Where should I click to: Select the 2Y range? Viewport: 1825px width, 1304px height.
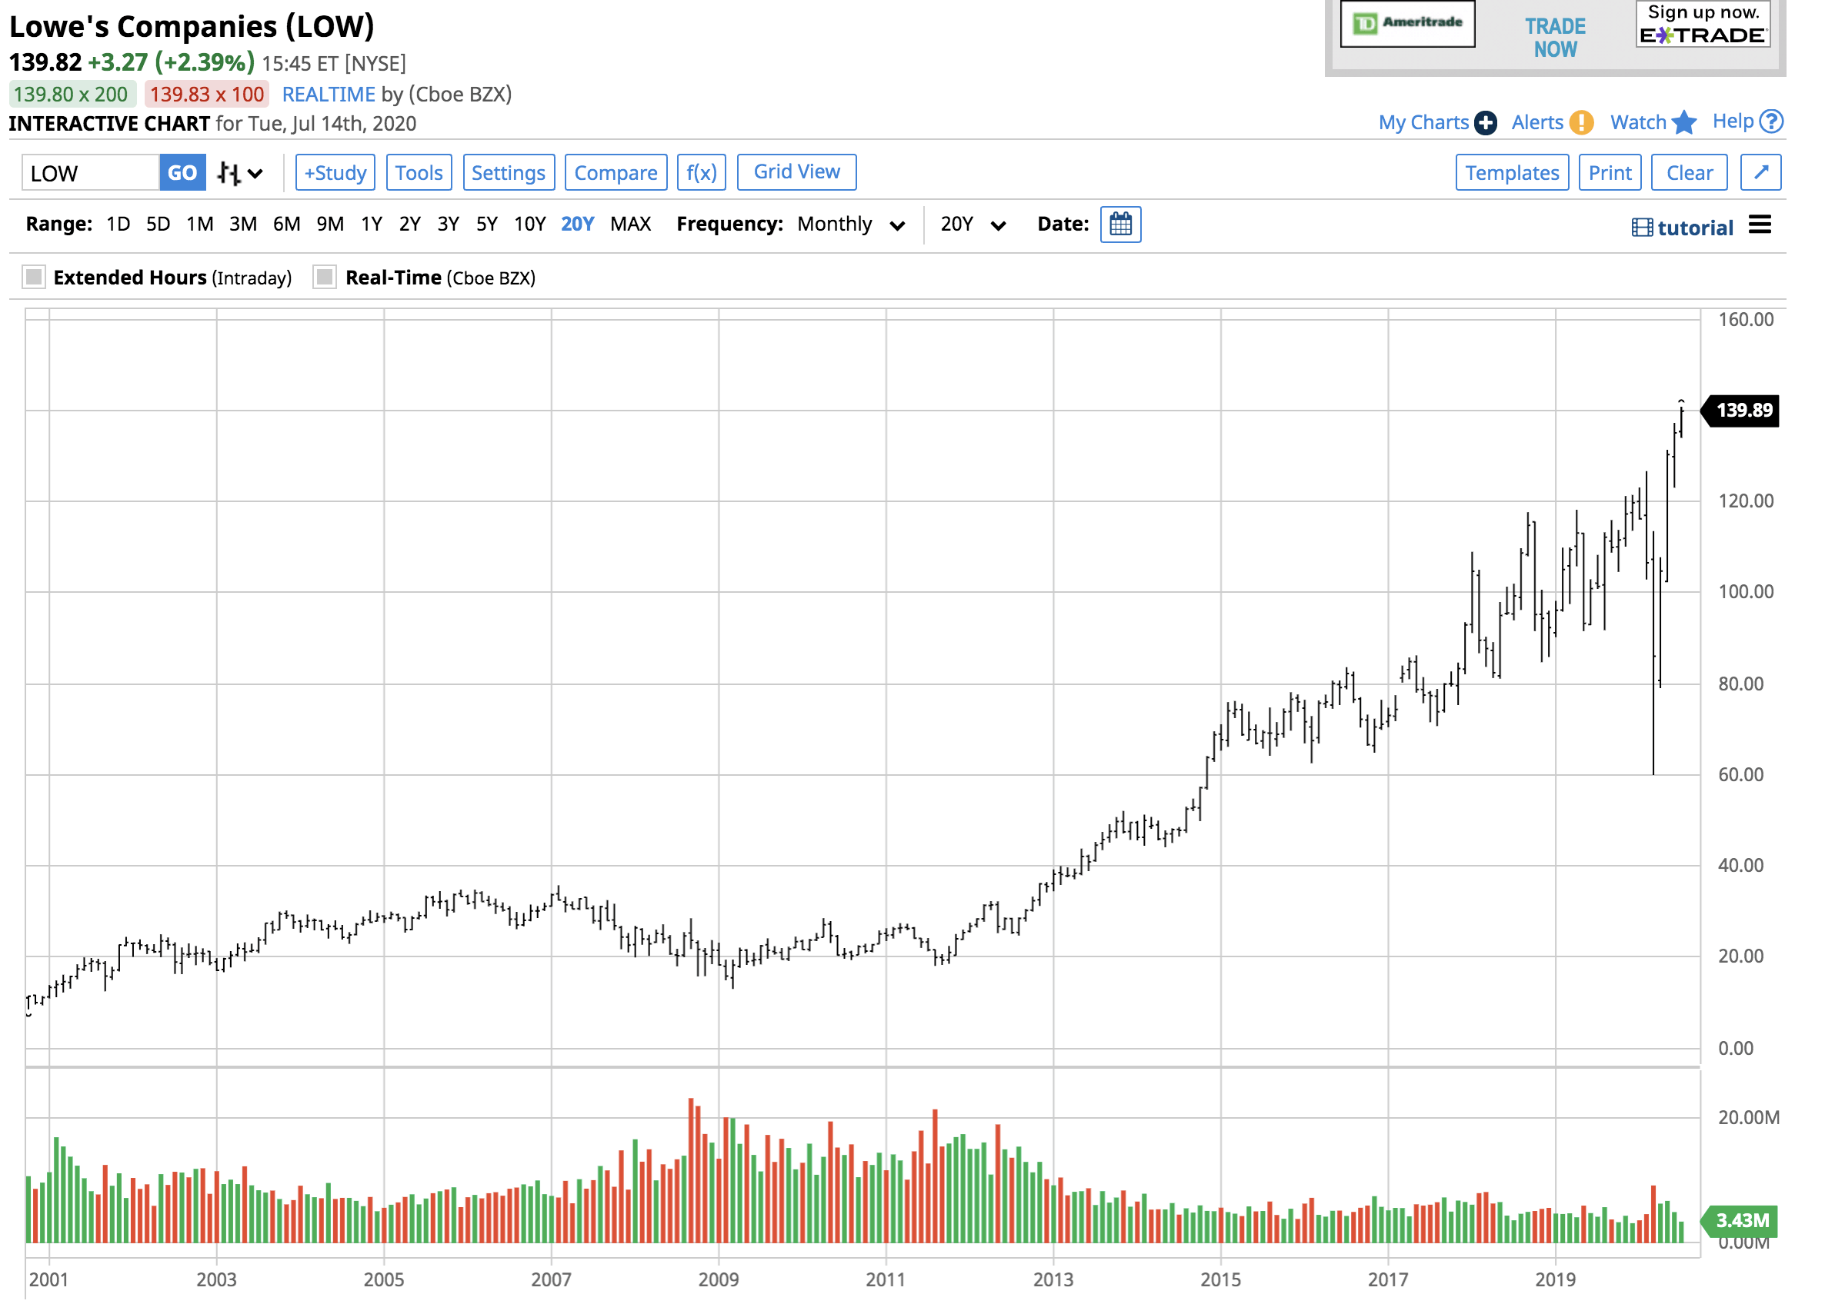click(x=409, y=224)
